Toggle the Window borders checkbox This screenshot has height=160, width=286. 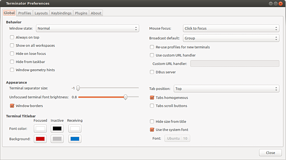tap(12, 106)
